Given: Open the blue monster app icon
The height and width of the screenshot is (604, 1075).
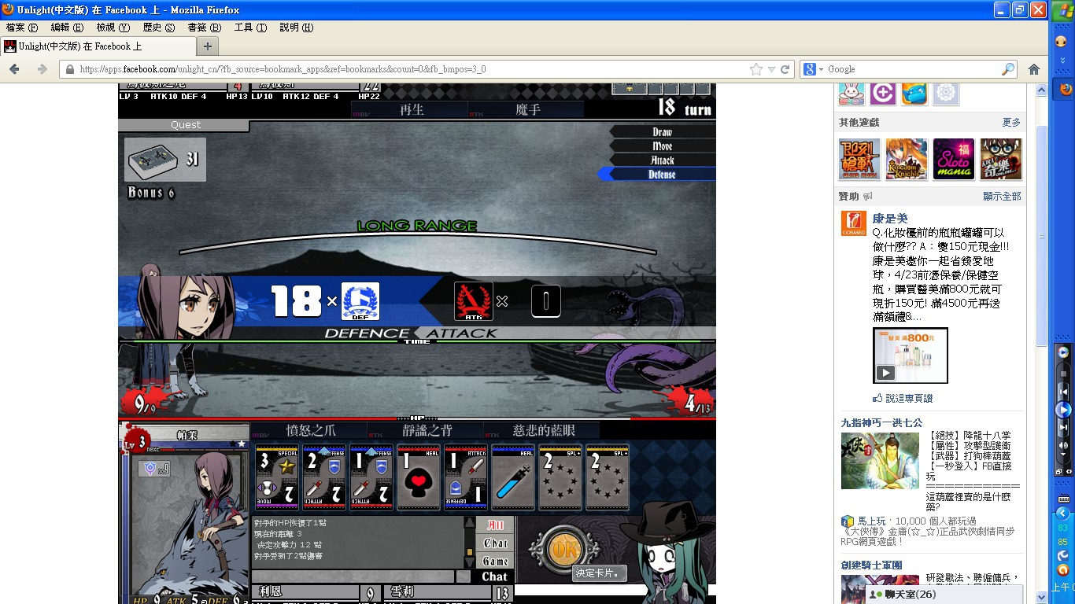Looking at the screenshot, I should click(914, 94).
